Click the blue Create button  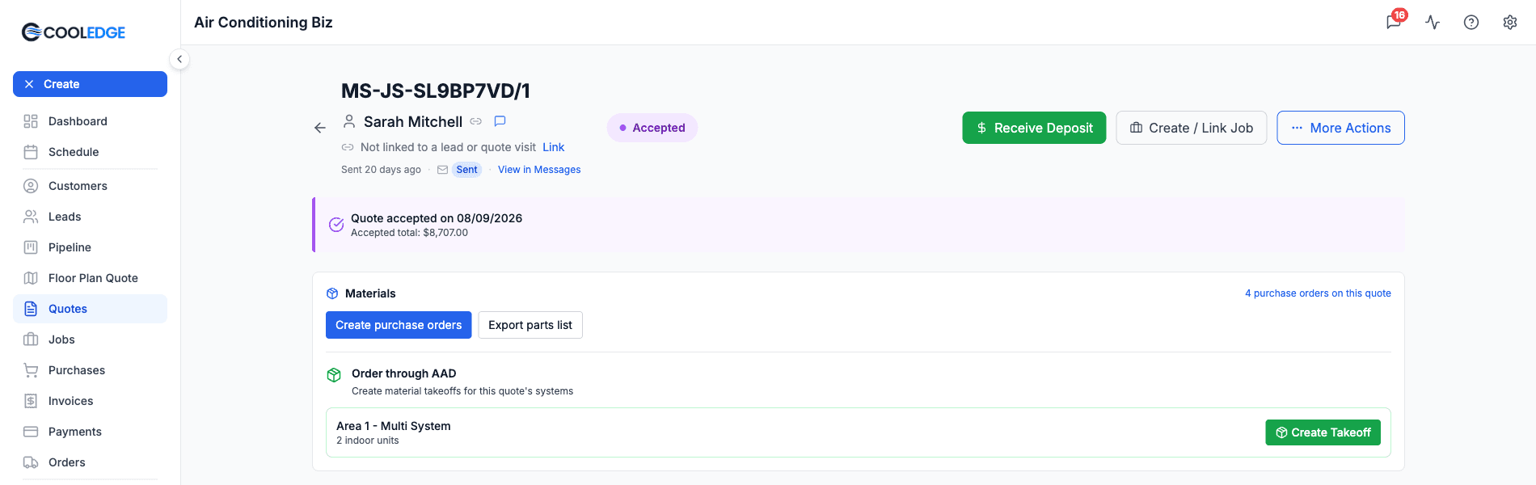(x=90, y=84)
